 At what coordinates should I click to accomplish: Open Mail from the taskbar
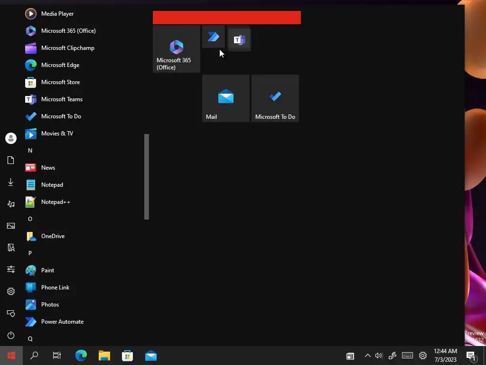pyautogui.click(x=151, y=355)
